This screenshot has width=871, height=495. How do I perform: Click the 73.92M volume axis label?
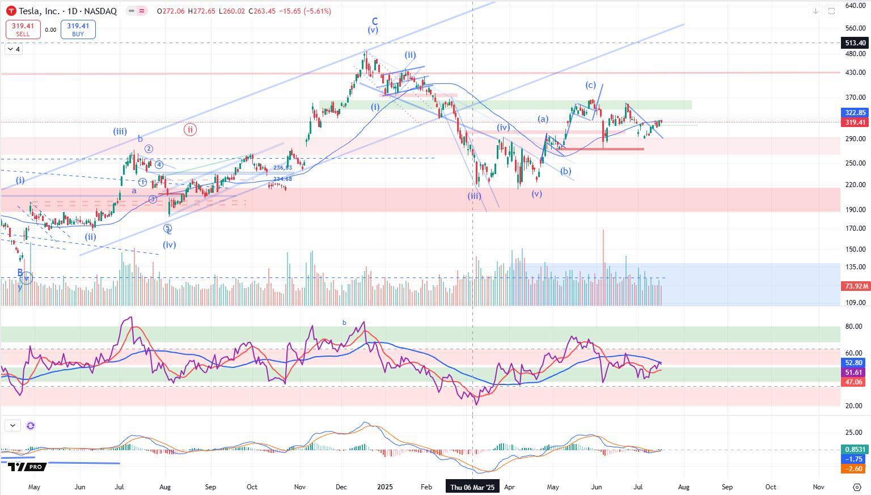tap(855, 286)
